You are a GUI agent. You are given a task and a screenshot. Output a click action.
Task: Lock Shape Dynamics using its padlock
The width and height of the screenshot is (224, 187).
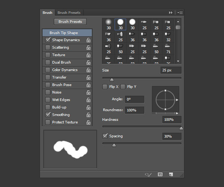tap(88, 40)
